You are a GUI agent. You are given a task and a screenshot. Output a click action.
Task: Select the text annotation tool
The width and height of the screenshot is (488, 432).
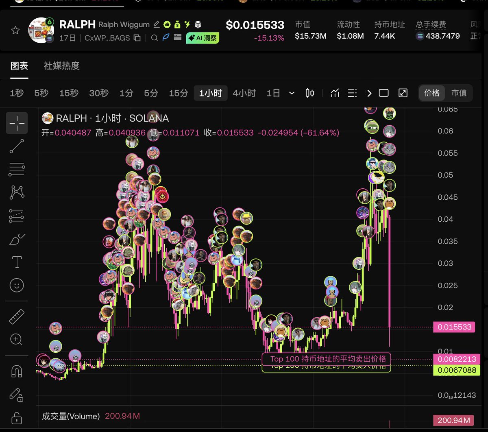pos(17,262)
